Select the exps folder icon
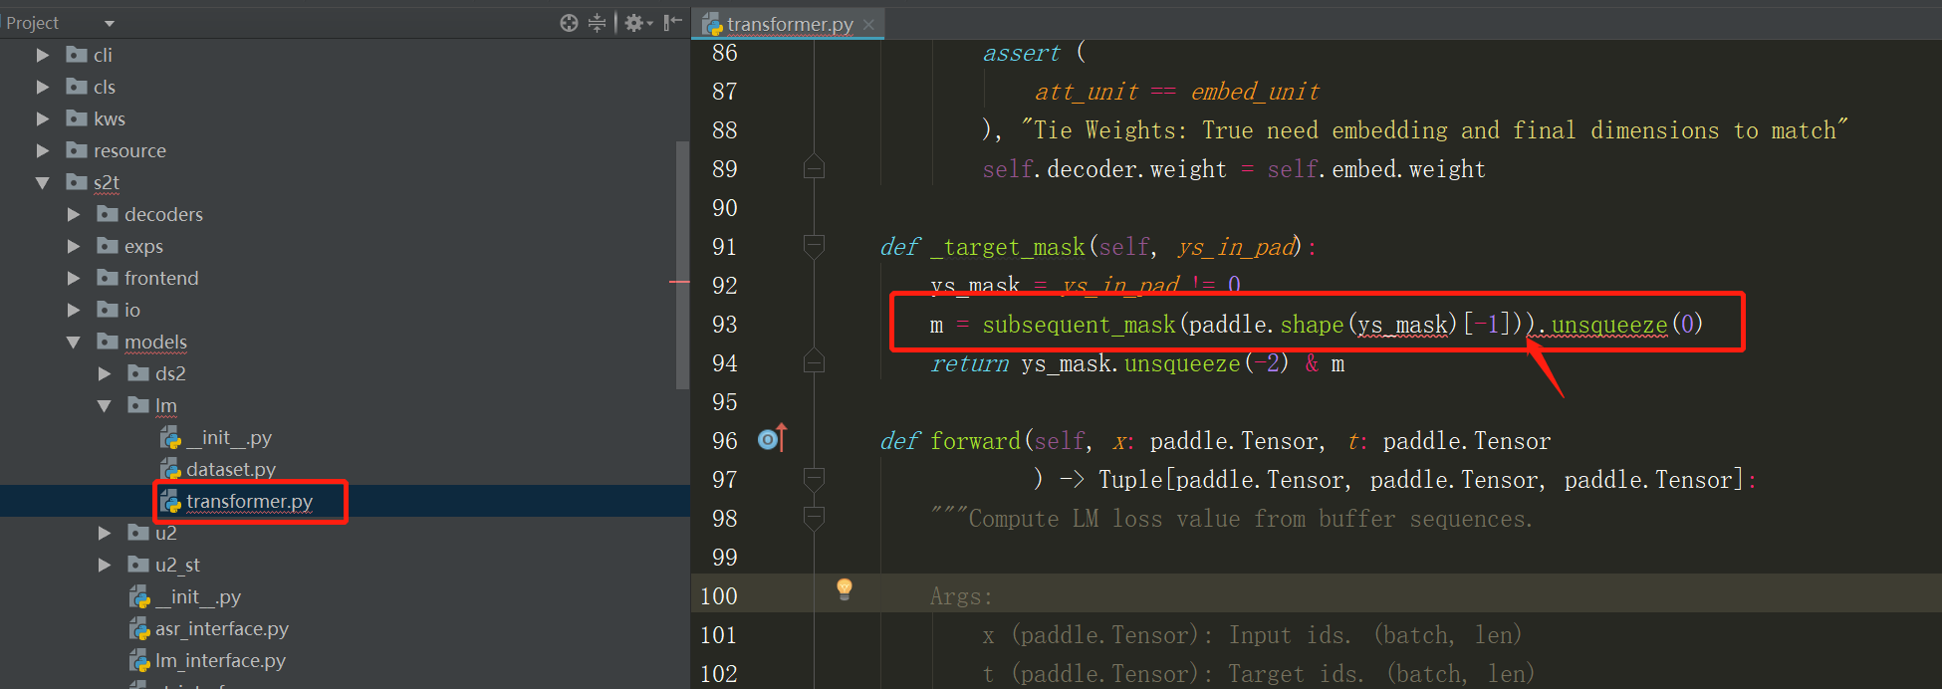 (x=108, y=245)
